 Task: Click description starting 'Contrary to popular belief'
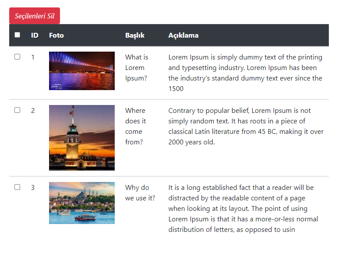coord(245,126)
